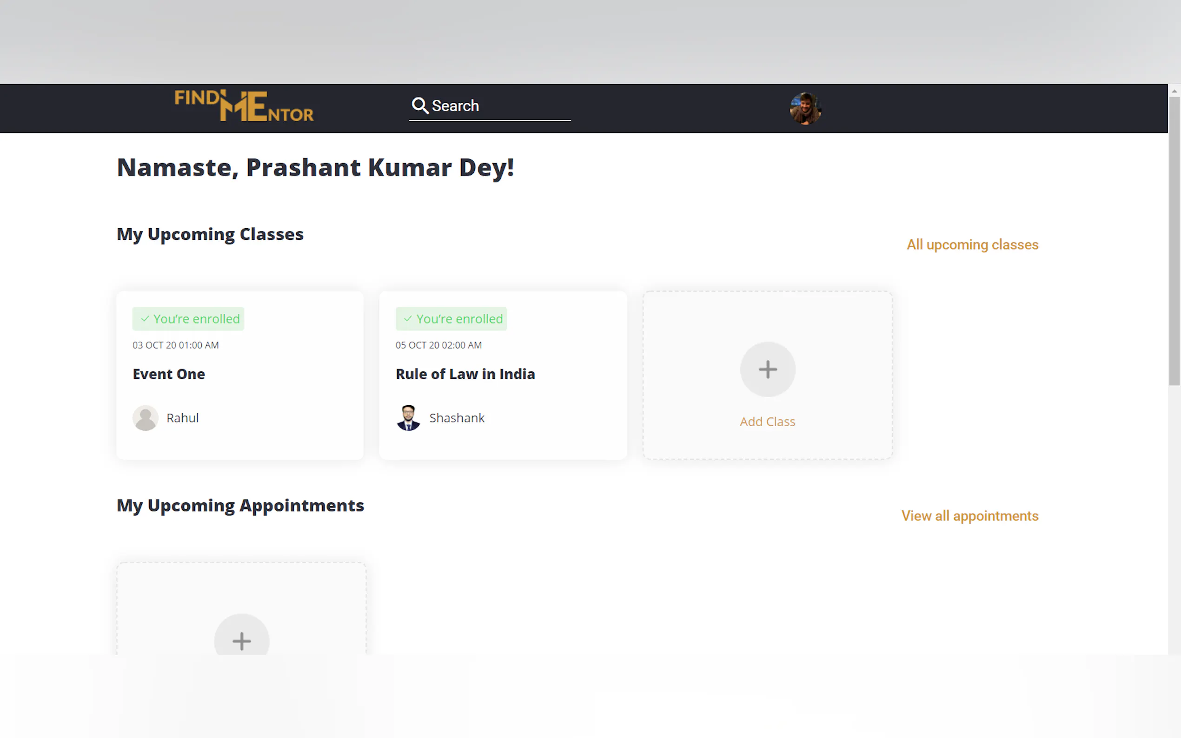The width and height of the screenshot is (1181, 738).
Task: Click the page scrollbar up arrow
Action: pyautogui.click(x=1174, y=91)
